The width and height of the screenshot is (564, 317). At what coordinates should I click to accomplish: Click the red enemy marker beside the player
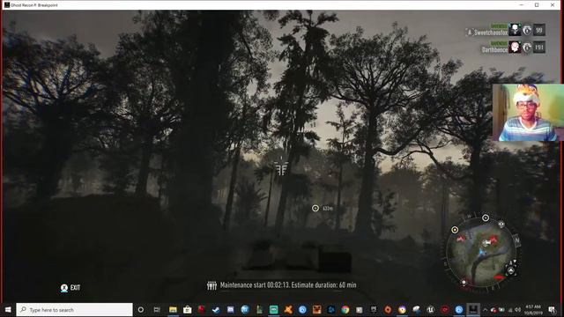tap(493, 239)
